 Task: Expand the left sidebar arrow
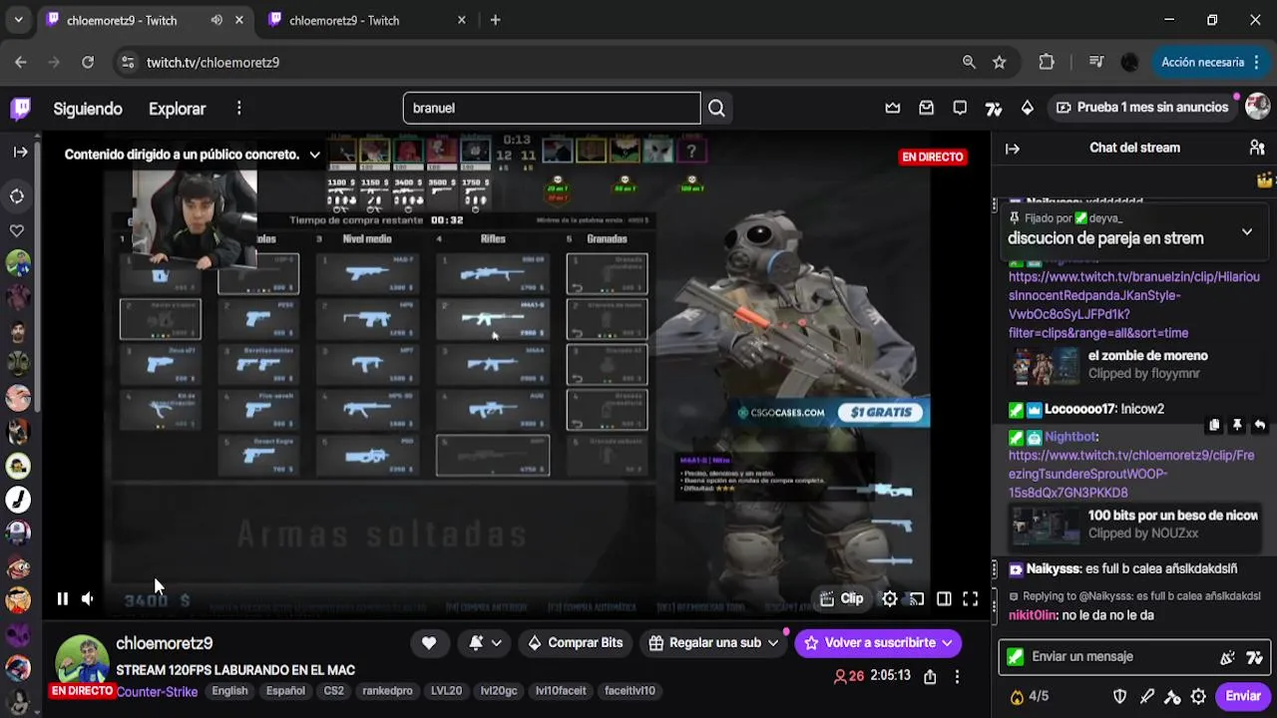coord(20,152)
